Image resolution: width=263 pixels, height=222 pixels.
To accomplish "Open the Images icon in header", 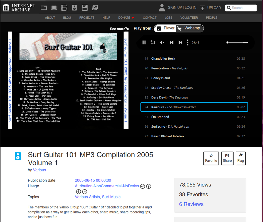I will [x=95, y=8].
